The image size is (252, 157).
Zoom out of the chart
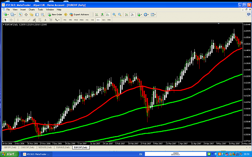point(120,14)
